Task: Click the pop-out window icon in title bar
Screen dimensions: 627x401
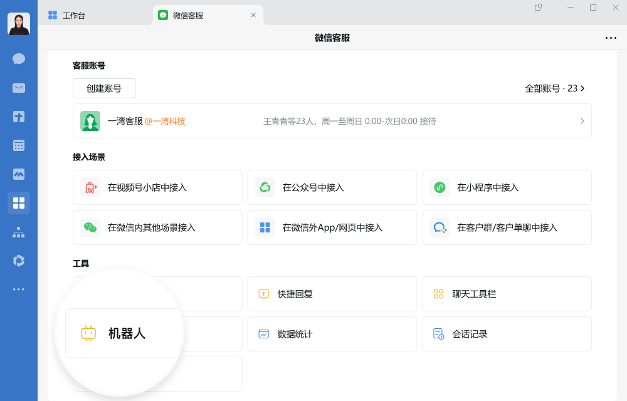Action: [538, 7]
